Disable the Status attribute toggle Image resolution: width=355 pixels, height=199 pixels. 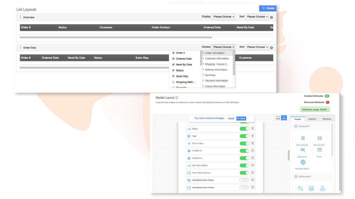click(244, 129)
